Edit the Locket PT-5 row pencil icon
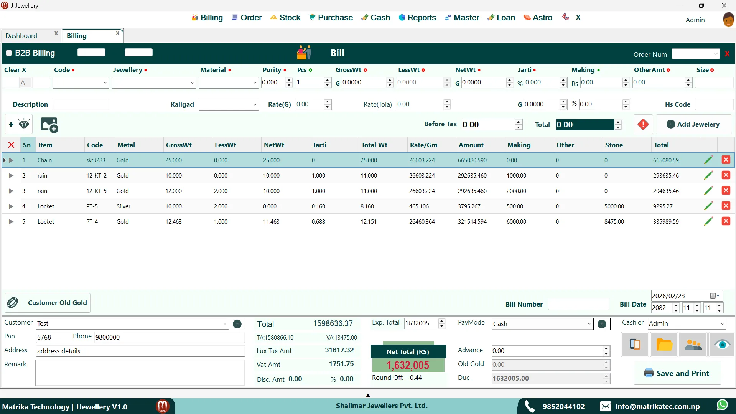 click(708, 206)
